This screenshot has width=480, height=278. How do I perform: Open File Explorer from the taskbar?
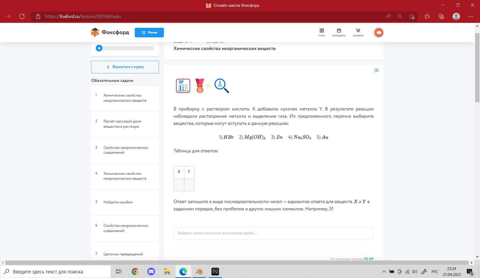(167, 272)
